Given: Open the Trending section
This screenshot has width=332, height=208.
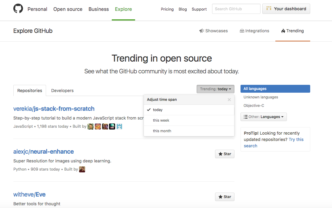Looking at the screenshot, I should coord(292,31).
